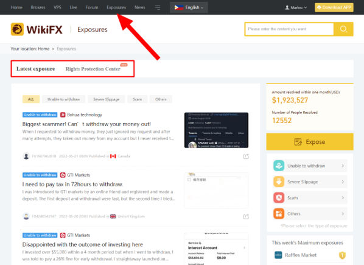Click the Expose edit pencil icon
The image size is (364, 265).
(298, 142)
